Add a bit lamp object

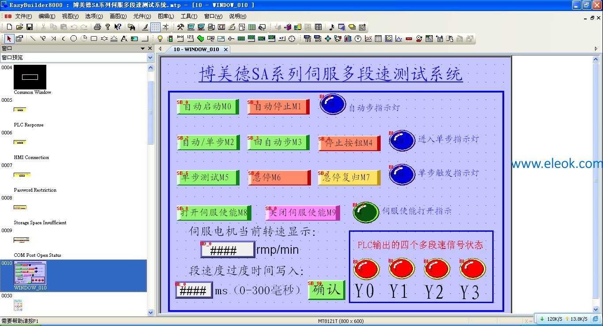[160, 39]
